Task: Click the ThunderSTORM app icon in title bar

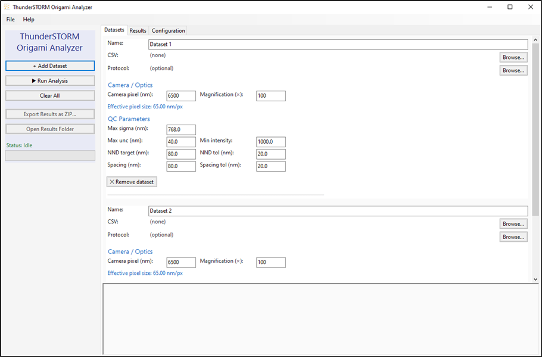Action: coord(7,7)
